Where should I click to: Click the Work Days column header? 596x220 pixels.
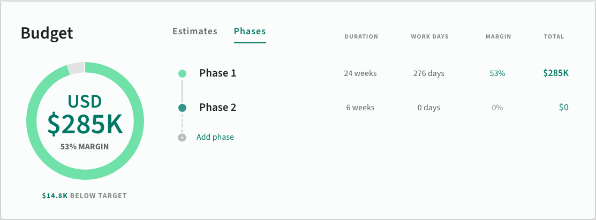pyautogui.click(x=429, y=37)
